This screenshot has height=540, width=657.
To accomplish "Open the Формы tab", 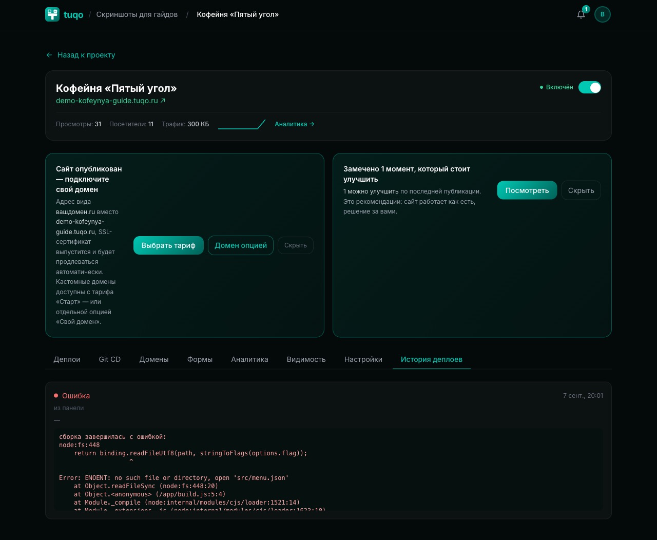I will point(200,359).
